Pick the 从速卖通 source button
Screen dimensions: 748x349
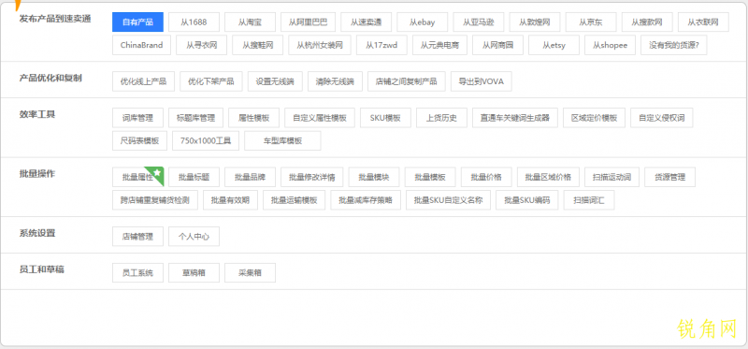[x=367, y=22]
